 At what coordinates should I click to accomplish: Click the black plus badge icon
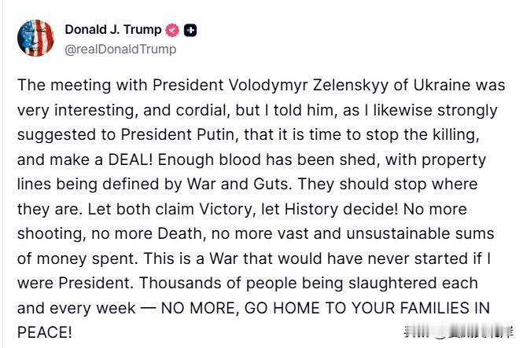click(190, 31)
